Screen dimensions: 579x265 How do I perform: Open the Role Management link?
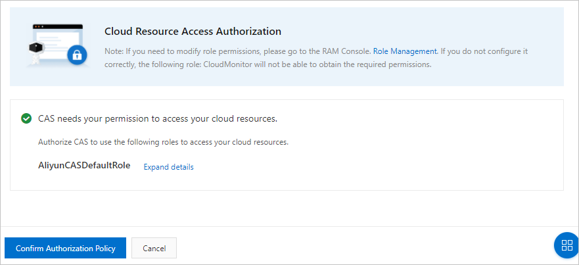[x=405, y=51]
